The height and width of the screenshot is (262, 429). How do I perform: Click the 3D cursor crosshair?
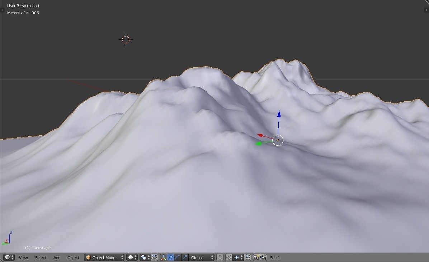(x=126, y=40)
